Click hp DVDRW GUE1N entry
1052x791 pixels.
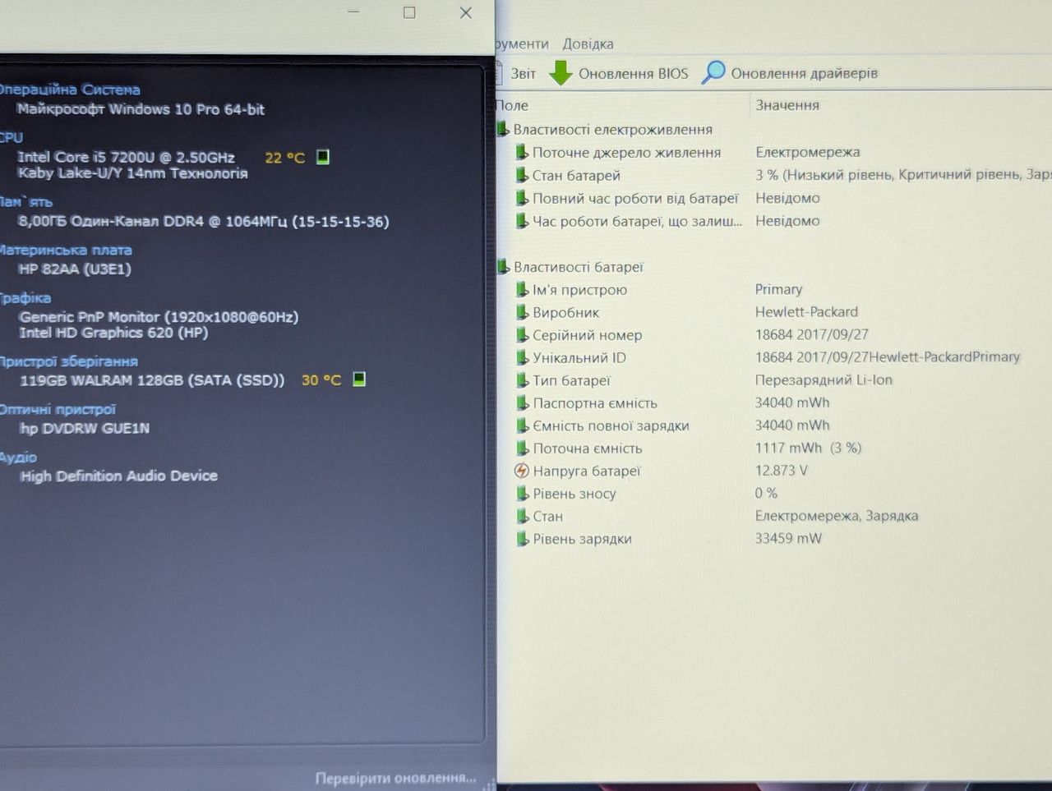pos(85,428)
